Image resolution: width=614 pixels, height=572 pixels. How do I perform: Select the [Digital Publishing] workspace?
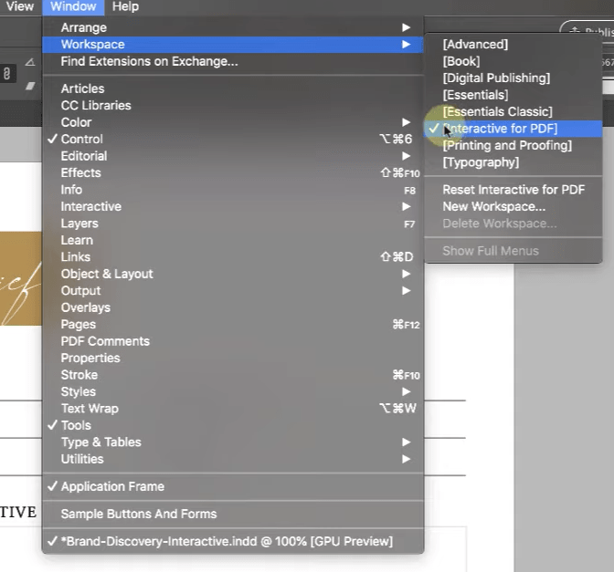(x=513, y=78)
